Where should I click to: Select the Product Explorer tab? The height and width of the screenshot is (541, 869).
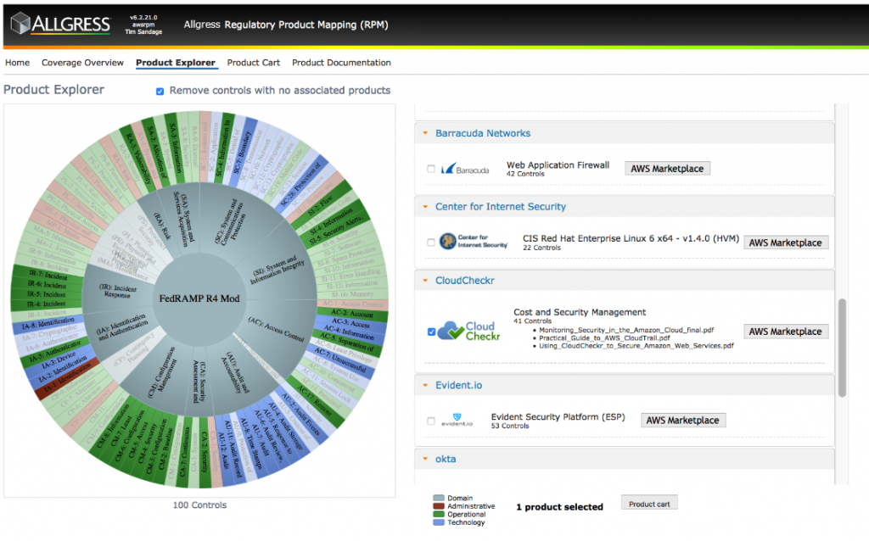(x=176, y=63)
